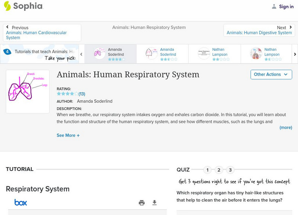This screenshot has height=215, width=298.
Task: Select quiz question 3
Action: coord(230,169)
